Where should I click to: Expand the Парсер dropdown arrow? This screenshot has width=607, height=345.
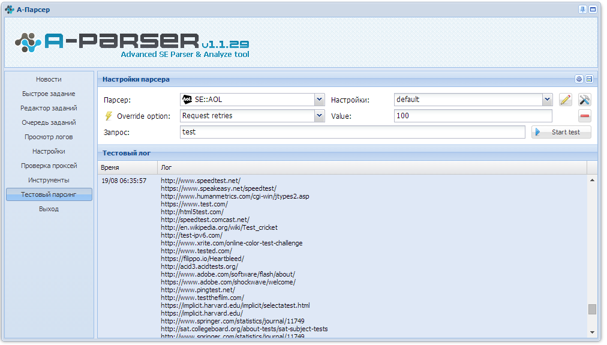tap(319, 100)
